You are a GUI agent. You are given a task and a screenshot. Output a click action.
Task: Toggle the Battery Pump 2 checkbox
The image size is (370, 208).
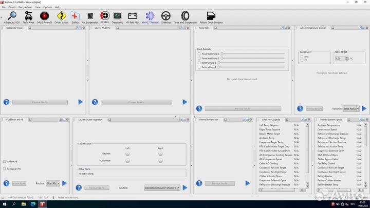tap(199, 67)
